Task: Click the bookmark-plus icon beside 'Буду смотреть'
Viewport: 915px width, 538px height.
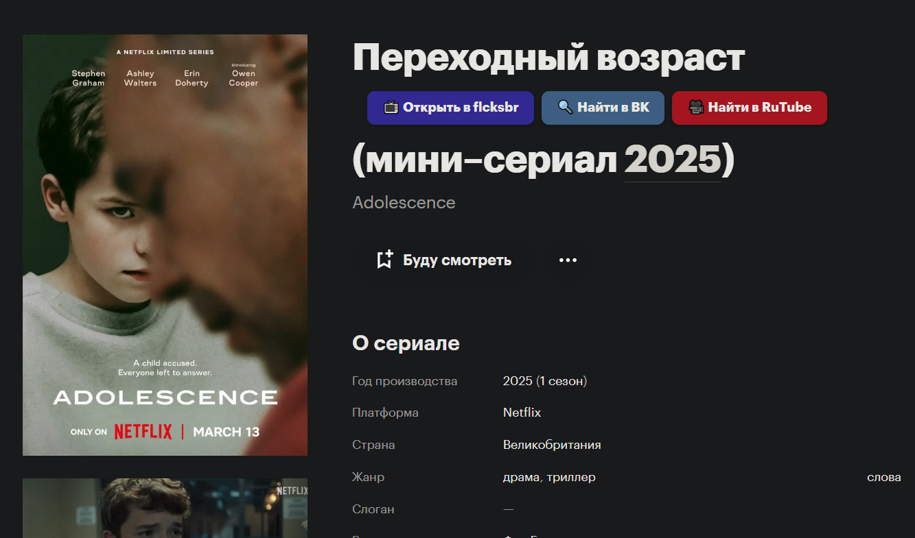Action: (384, 260)
